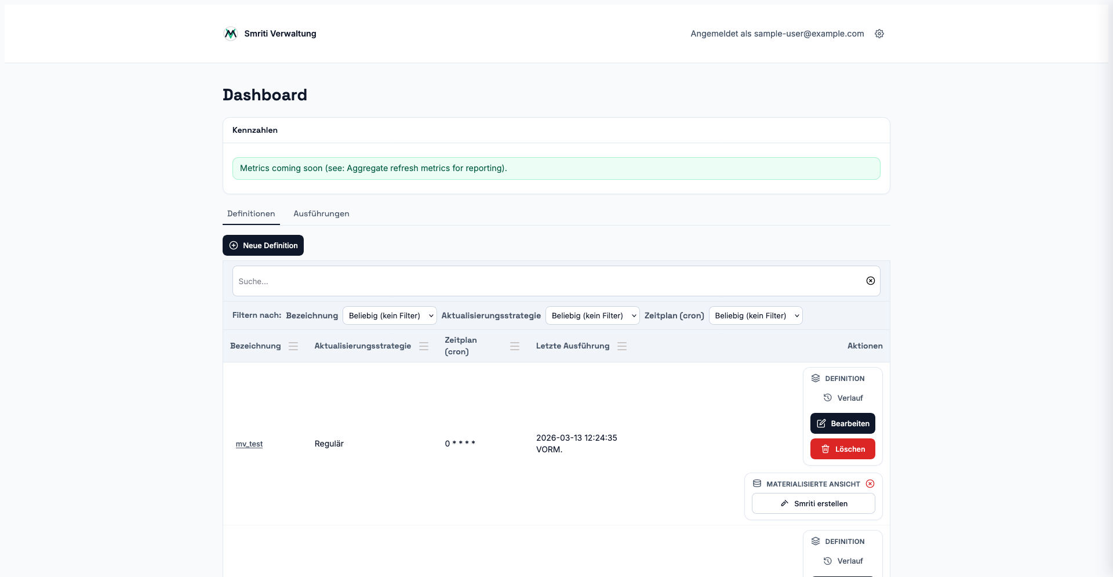View Verlauf history for mv_test
This screenshot has height=577, width=1113.
click(x=843, y=398)
